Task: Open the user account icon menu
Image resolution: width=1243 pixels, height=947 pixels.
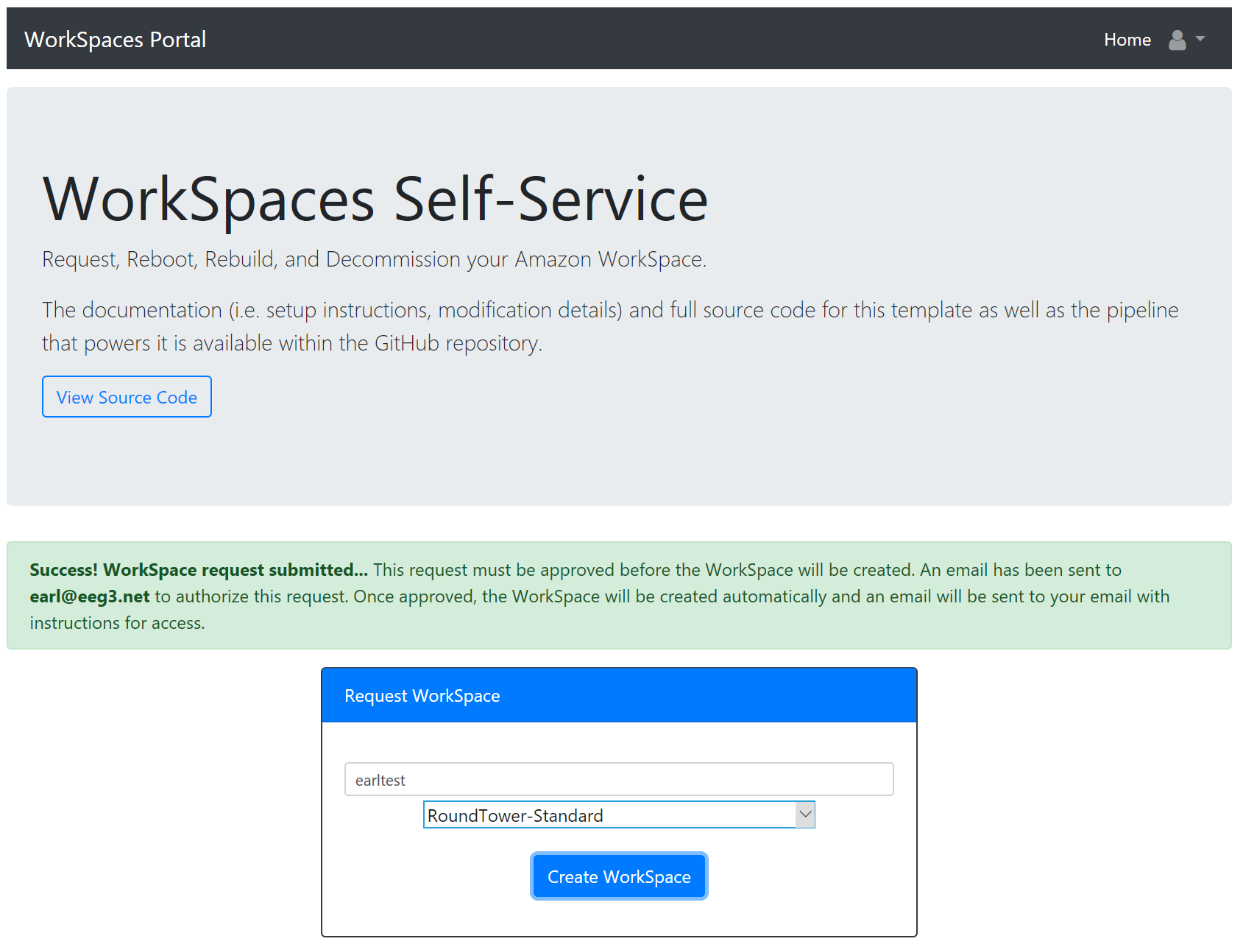Action: pos(1177,40)
